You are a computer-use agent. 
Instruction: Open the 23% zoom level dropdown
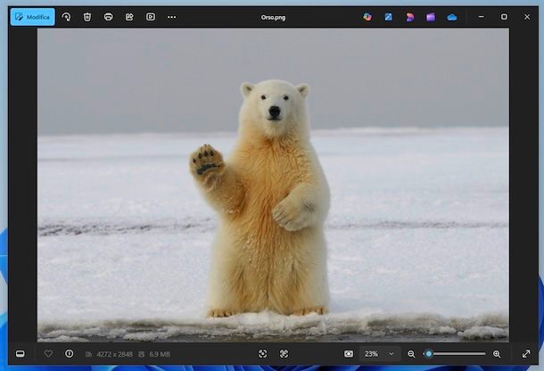(x=380, y=354)
